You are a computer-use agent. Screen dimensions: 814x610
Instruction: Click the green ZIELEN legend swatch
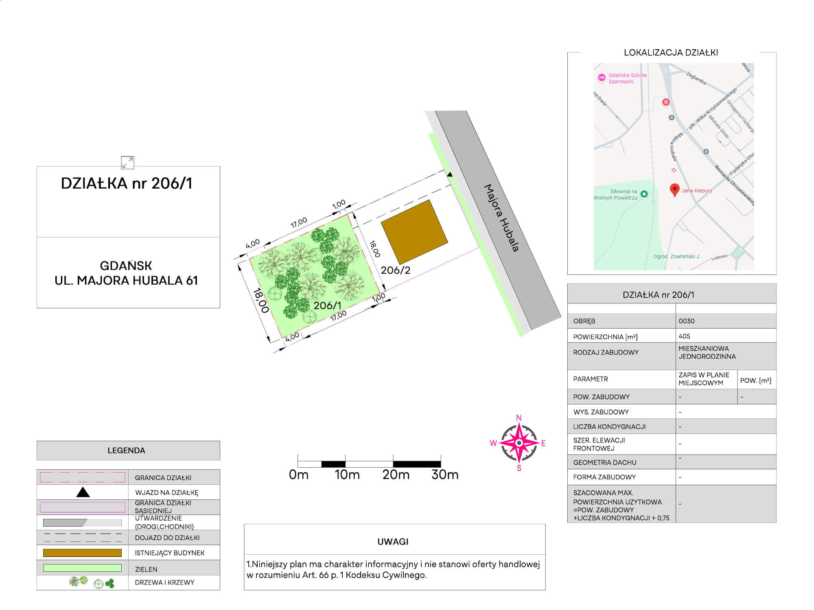82,568
